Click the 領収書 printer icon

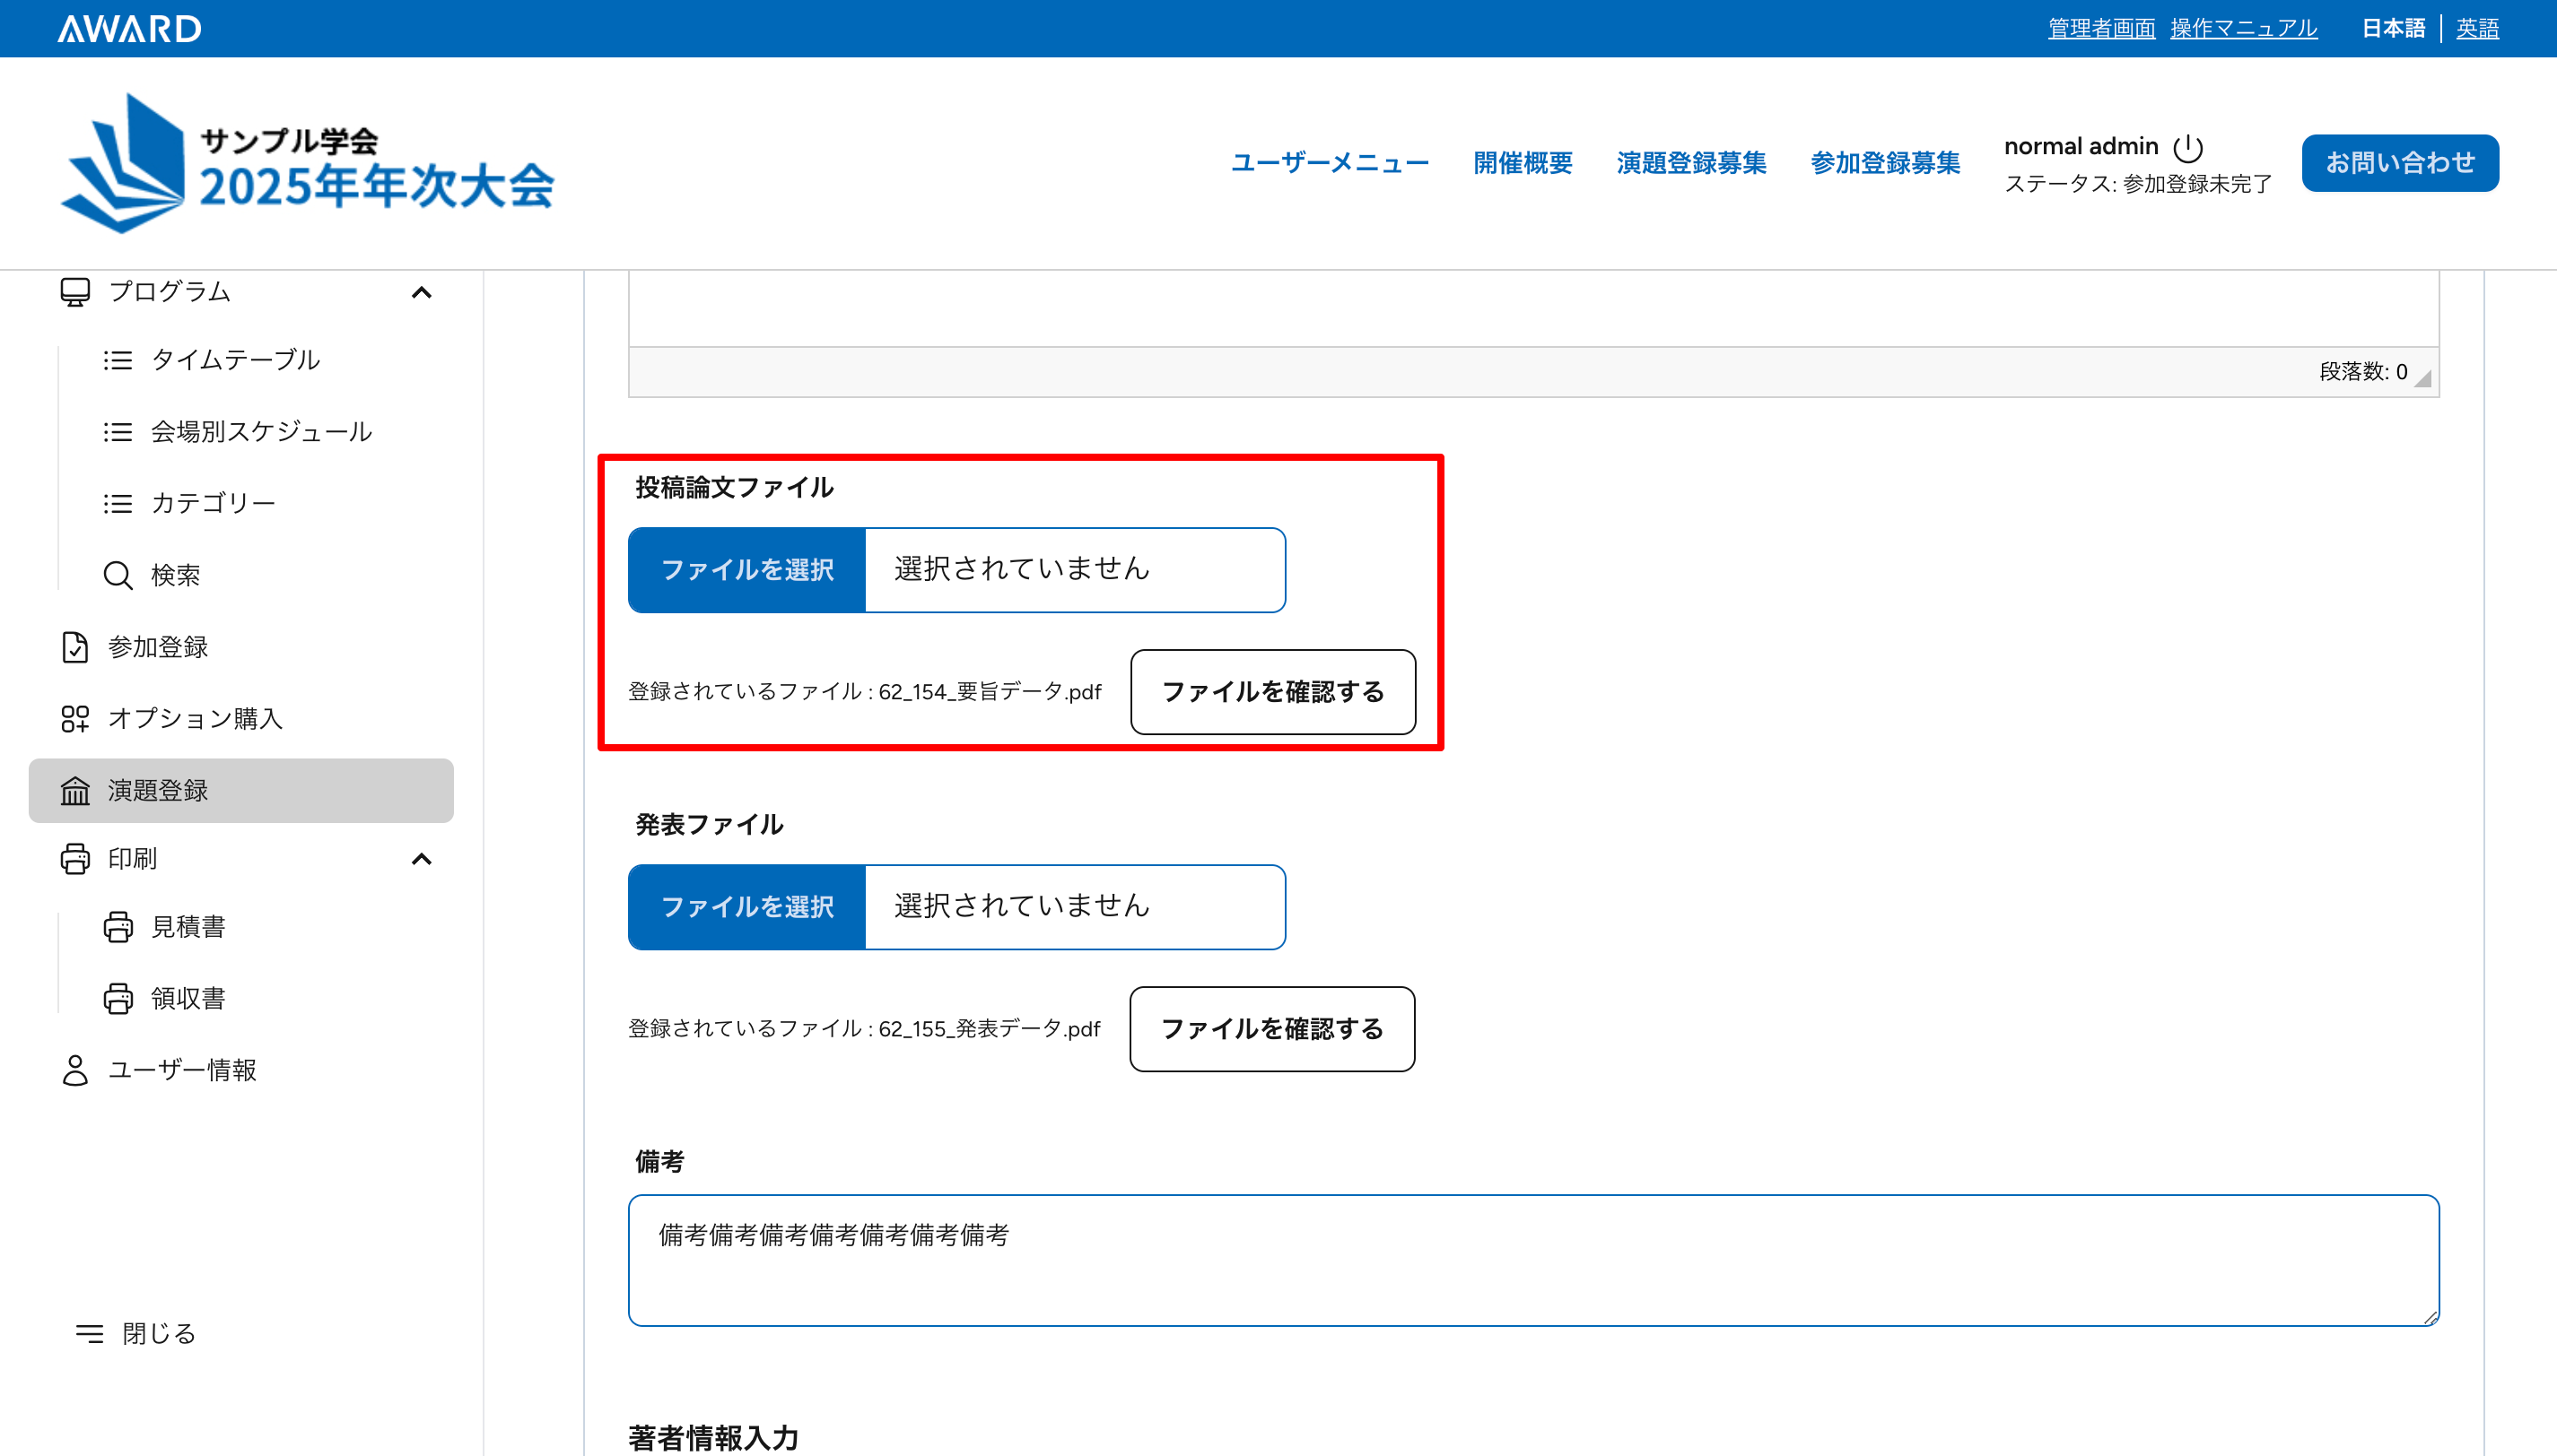point(118,998)
